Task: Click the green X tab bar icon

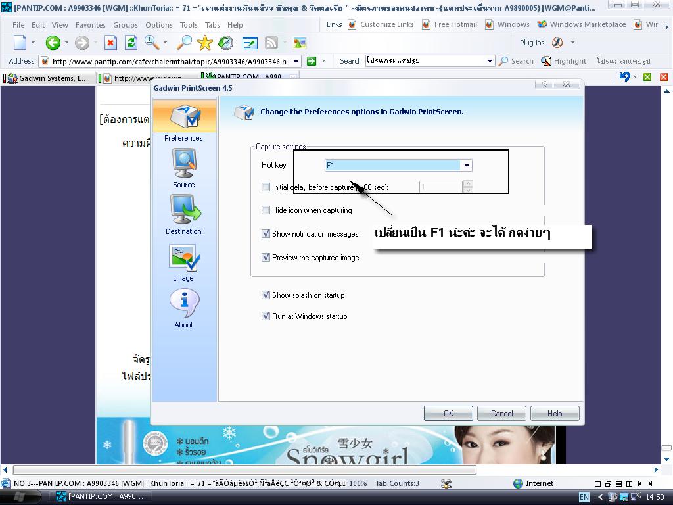Action: [x=647, y=77]
